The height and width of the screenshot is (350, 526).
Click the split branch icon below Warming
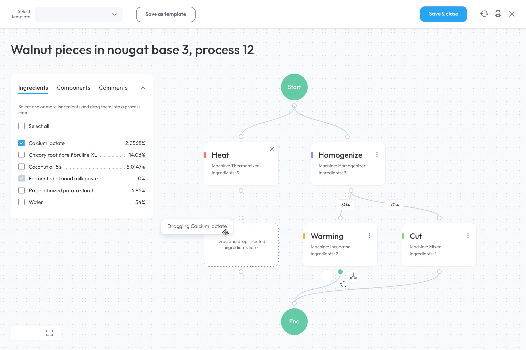(353, 276)
